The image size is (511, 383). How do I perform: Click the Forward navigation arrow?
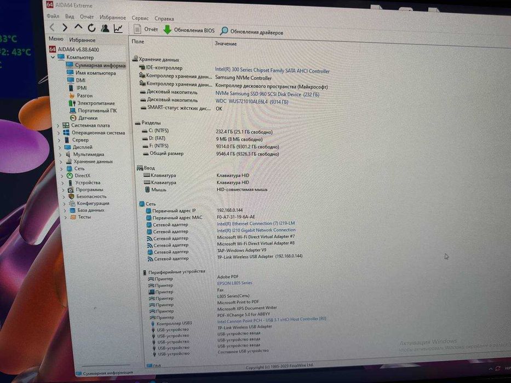point(65,28)
